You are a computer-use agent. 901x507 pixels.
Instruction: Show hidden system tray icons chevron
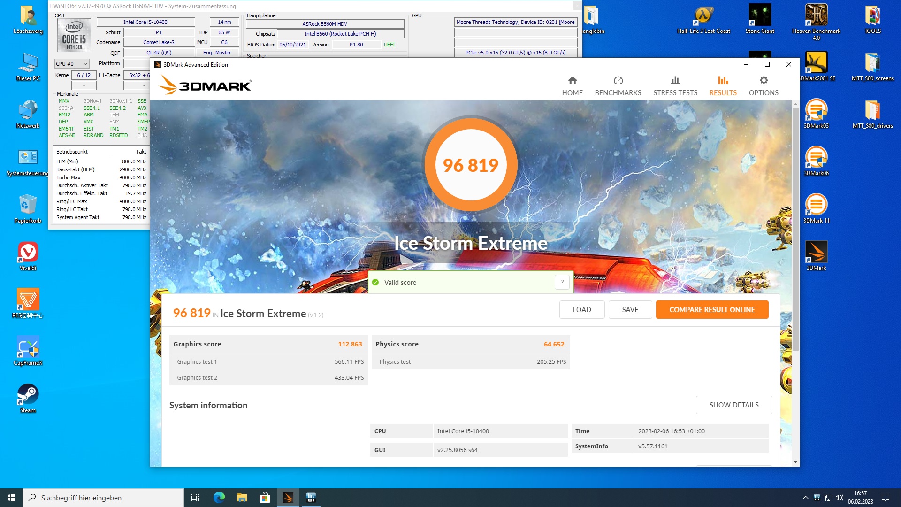click(805, 498)
